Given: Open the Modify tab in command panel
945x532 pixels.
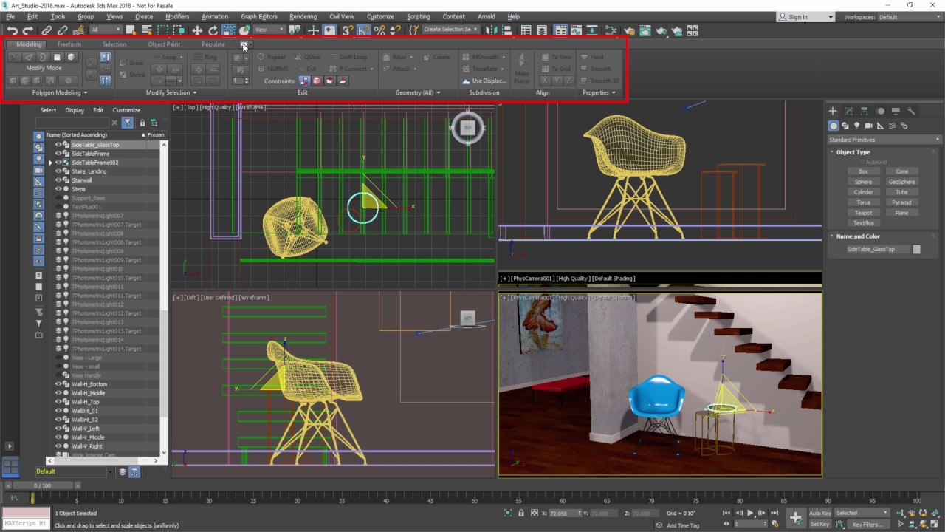Looking at the screenshot, I should (x=848, y=111).
